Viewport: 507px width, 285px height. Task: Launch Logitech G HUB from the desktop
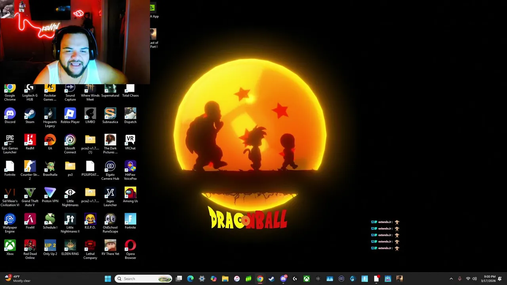coord(30,93)
